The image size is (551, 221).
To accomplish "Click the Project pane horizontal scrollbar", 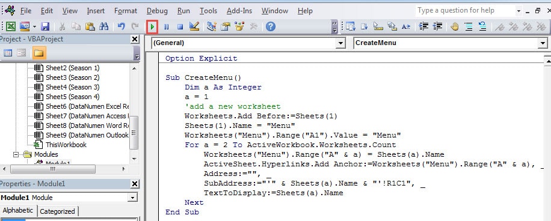I will 64,169.
